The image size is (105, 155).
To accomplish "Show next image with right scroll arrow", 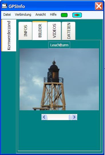I will click(x=74, y=117).
